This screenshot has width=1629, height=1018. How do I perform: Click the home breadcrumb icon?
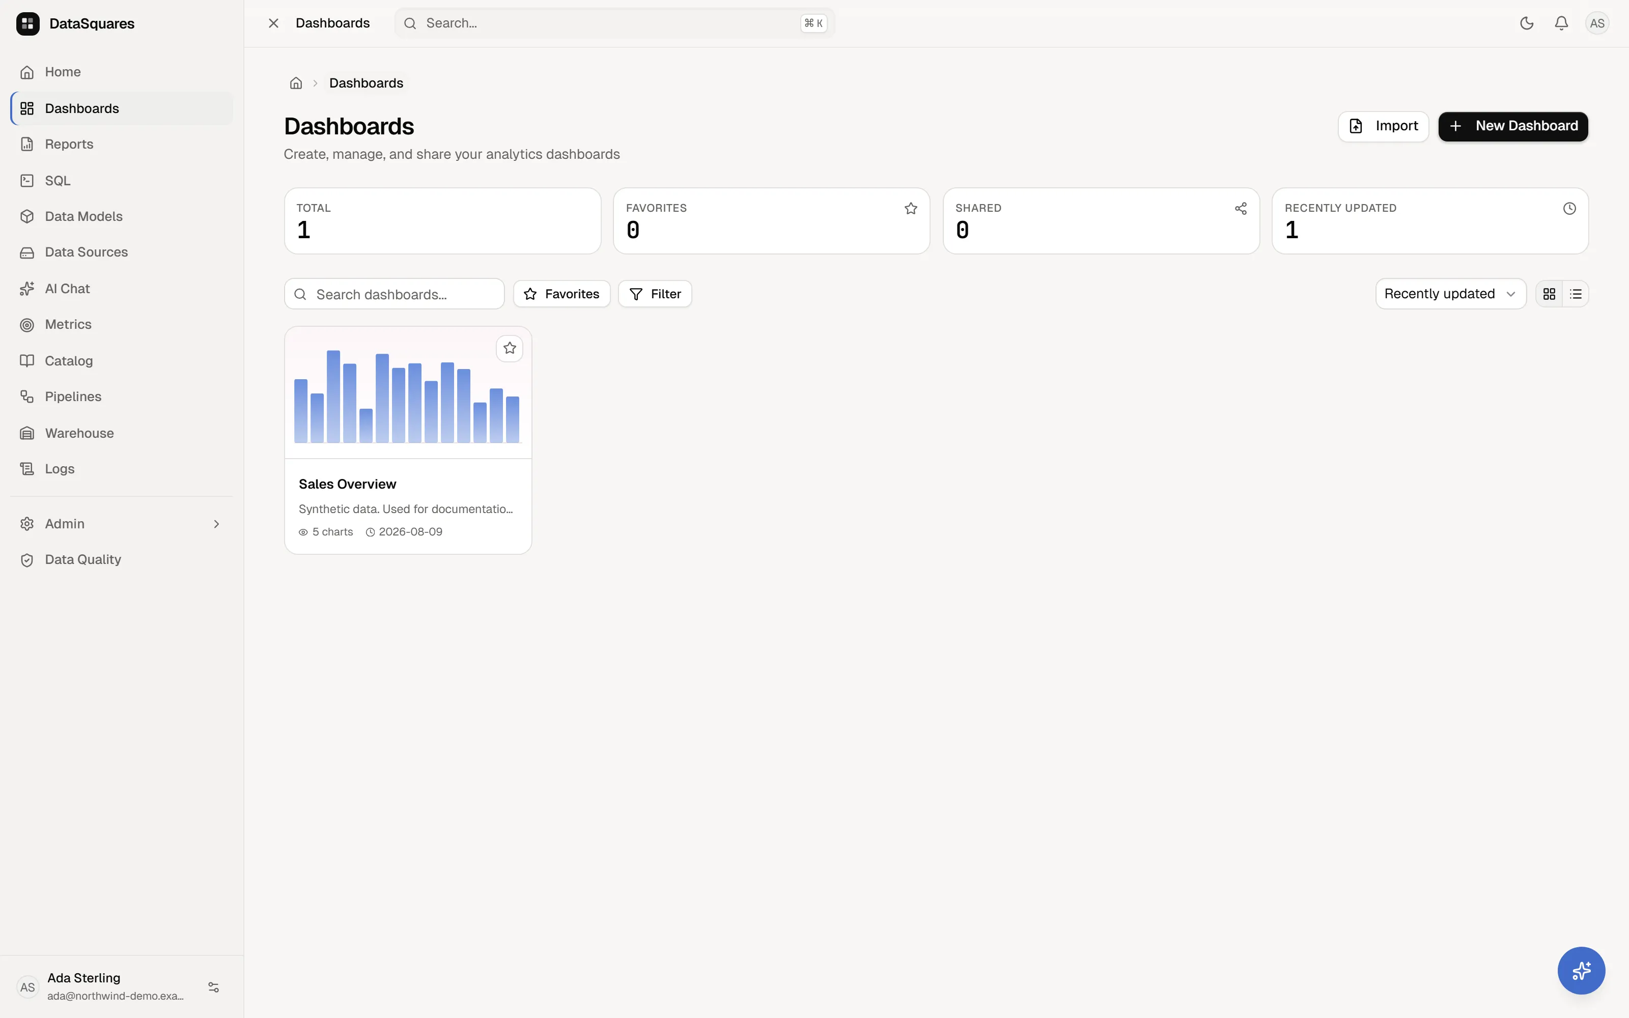295,83
